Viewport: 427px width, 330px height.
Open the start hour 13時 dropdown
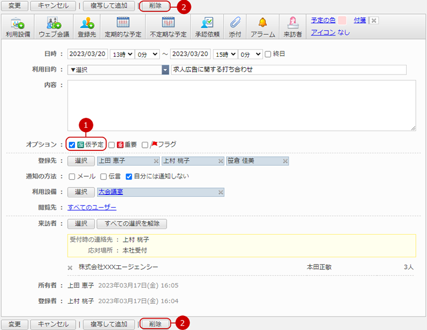tap(121, 54)
